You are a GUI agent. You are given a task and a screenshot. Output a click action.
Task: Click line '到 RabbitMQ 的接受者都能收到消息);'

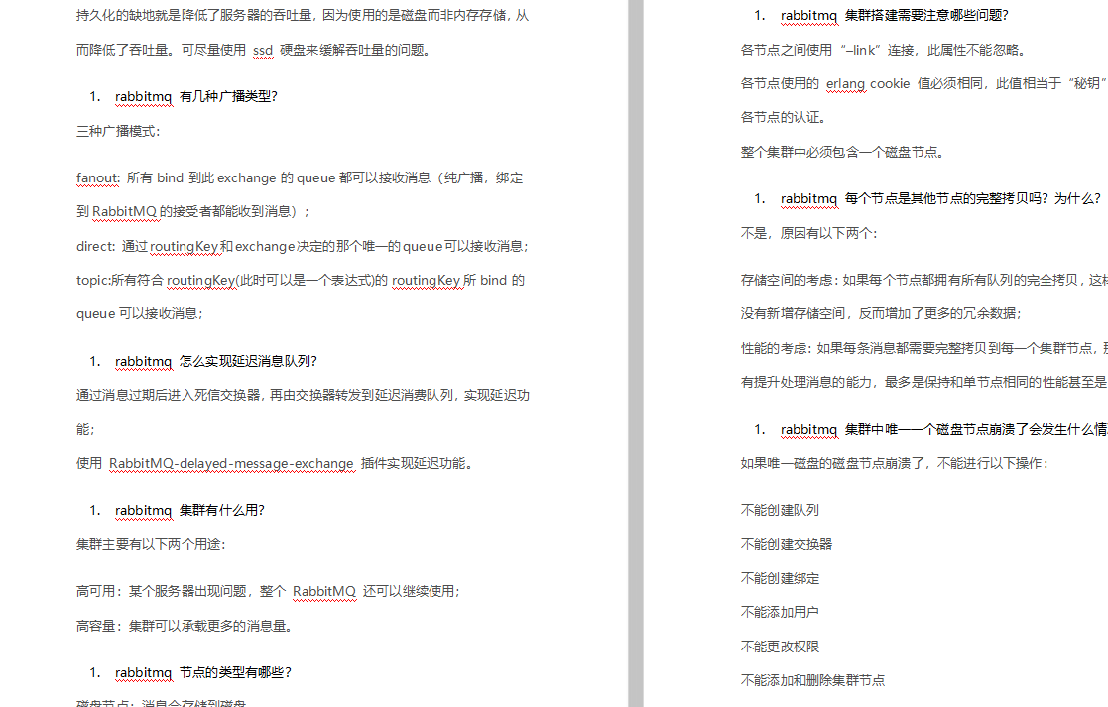coord(192,212)
